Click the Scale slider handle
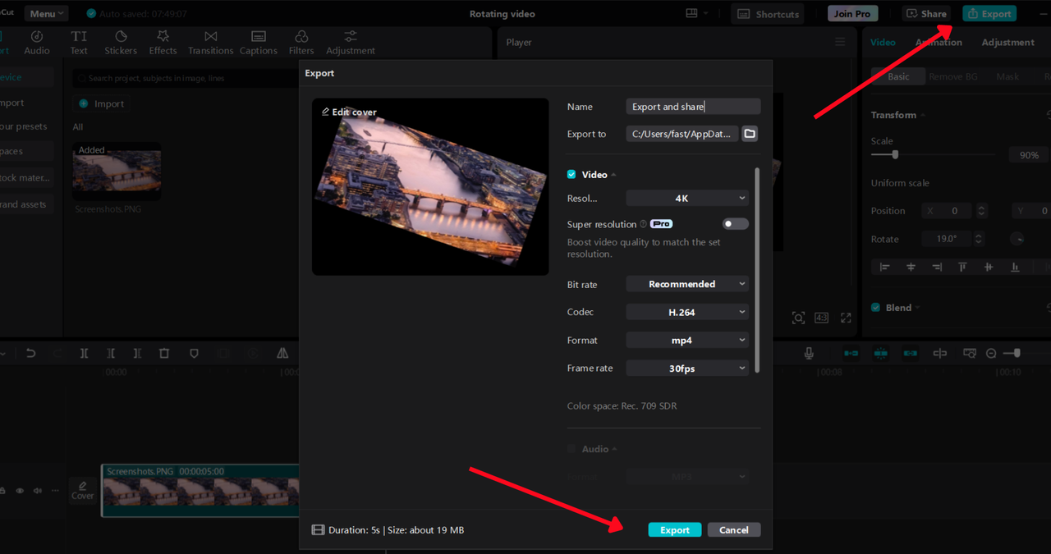 click(895, 154)
